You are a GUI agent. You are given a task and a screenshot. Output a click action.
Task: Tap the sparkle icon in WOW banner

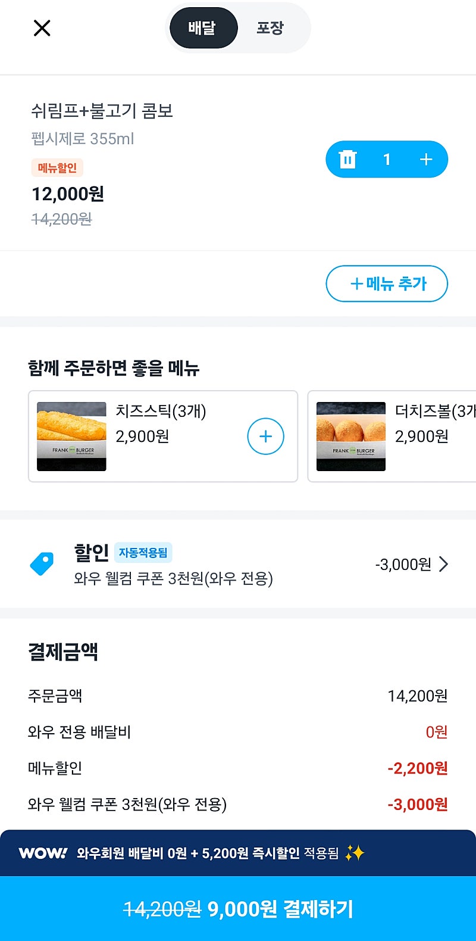coord(355,853)
